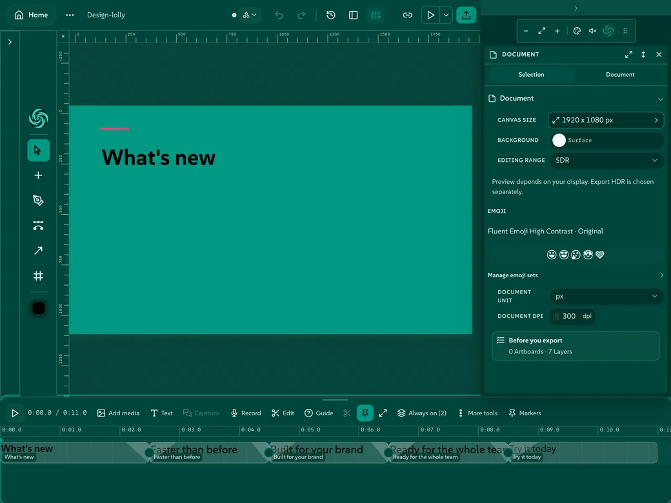Image resolution: width=671 pixels, height=503 pixels.
Task: Select the "Try it today" clip
Action: coord(582,453)
